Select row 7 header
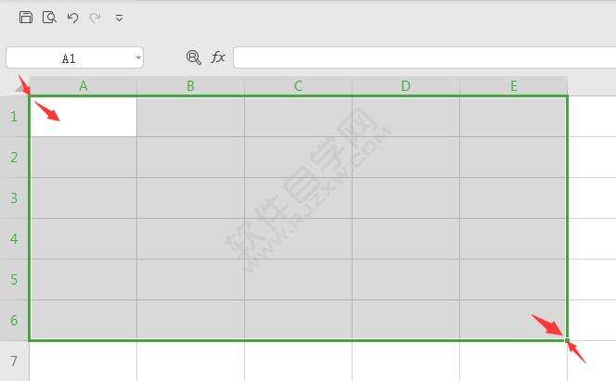Viewport: 616px width, 381px height. click(14, 361)
